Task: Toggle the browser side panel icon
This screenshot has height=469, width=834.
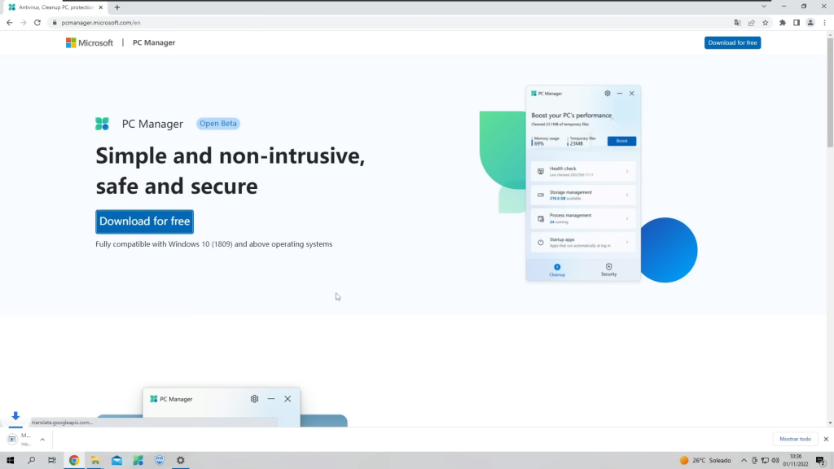Action: 797,23
